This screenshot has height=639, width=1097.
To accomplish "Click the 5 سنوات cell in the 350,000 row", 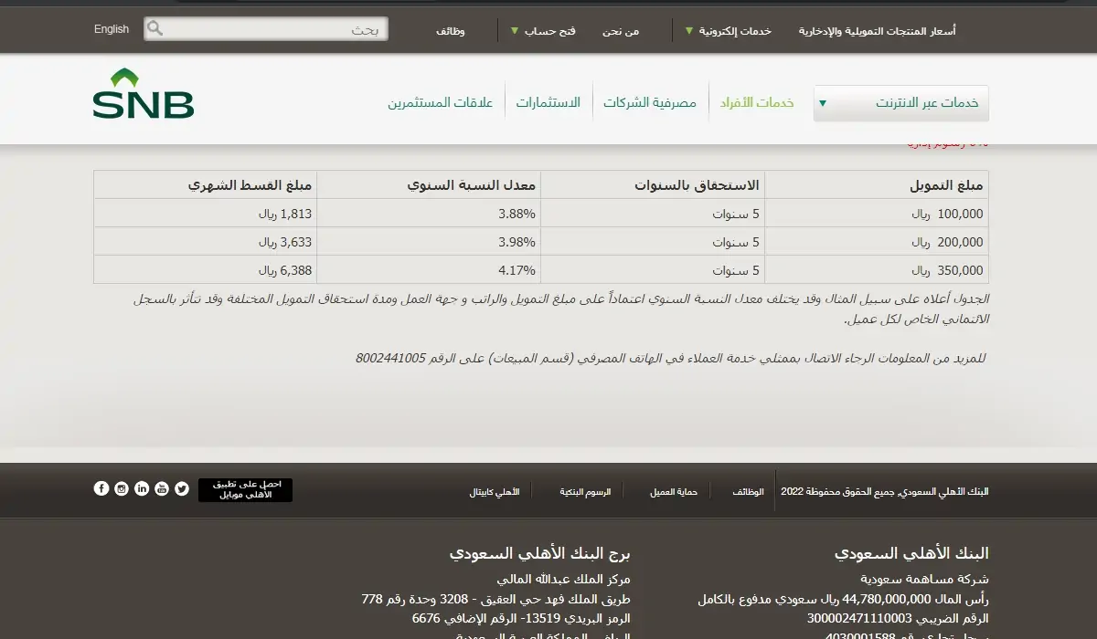I will click(653, 270).
